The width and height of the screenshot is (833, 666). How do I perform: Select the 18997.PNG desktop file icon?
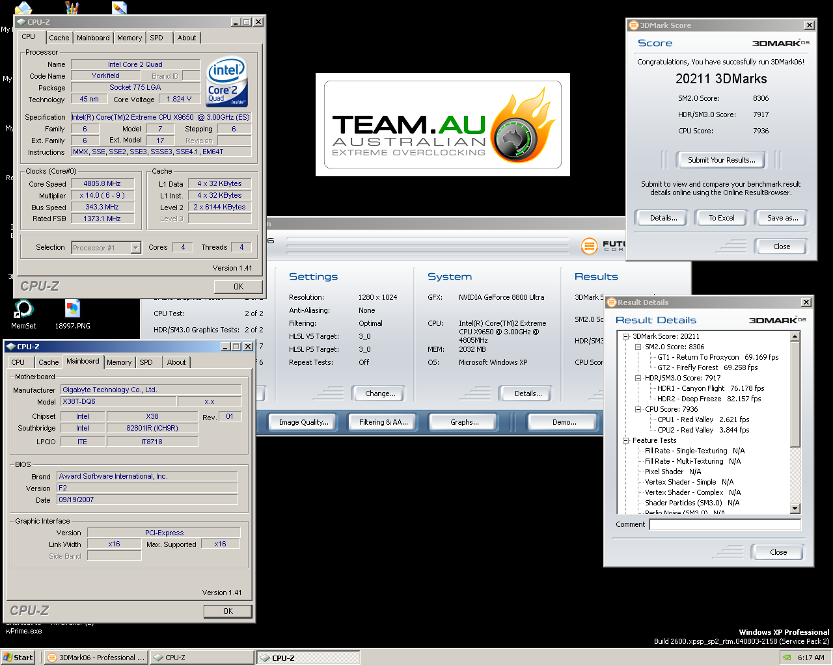point(72,310)
